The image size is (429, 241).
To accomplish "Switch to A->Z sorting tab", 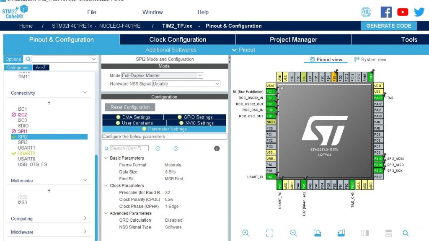I will click(41, 67).
